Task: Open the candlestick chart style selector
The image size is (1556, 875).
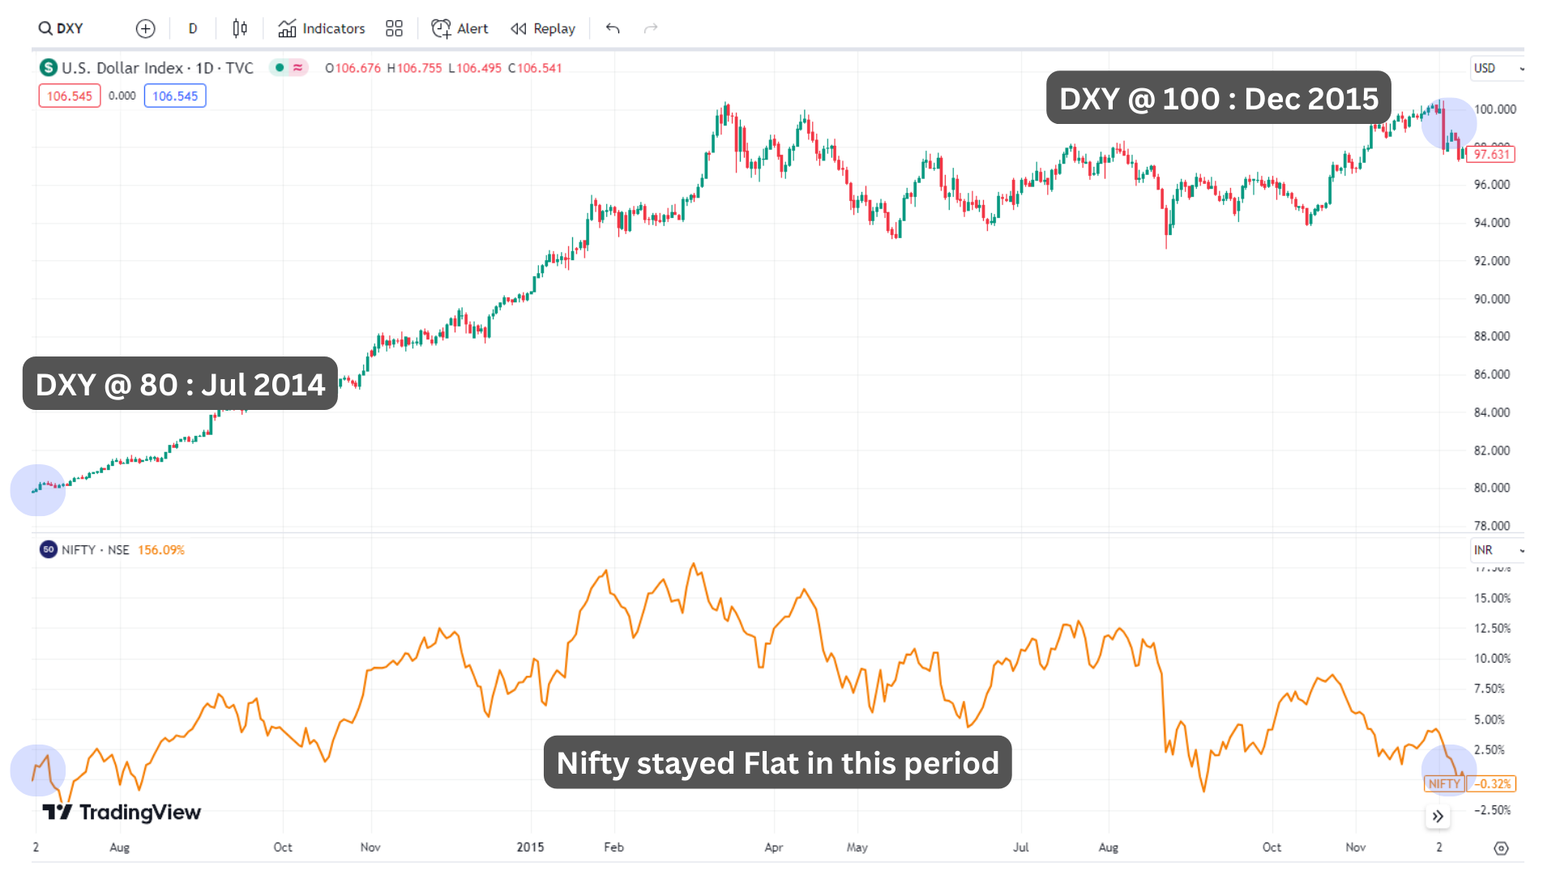Action: tap(240, 28)
